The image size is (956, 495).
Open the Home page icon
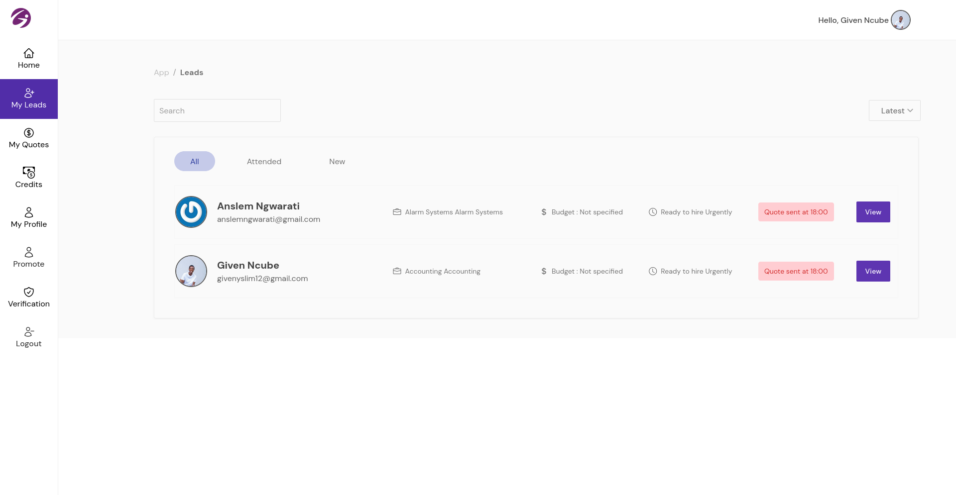(x=29, y=53)
